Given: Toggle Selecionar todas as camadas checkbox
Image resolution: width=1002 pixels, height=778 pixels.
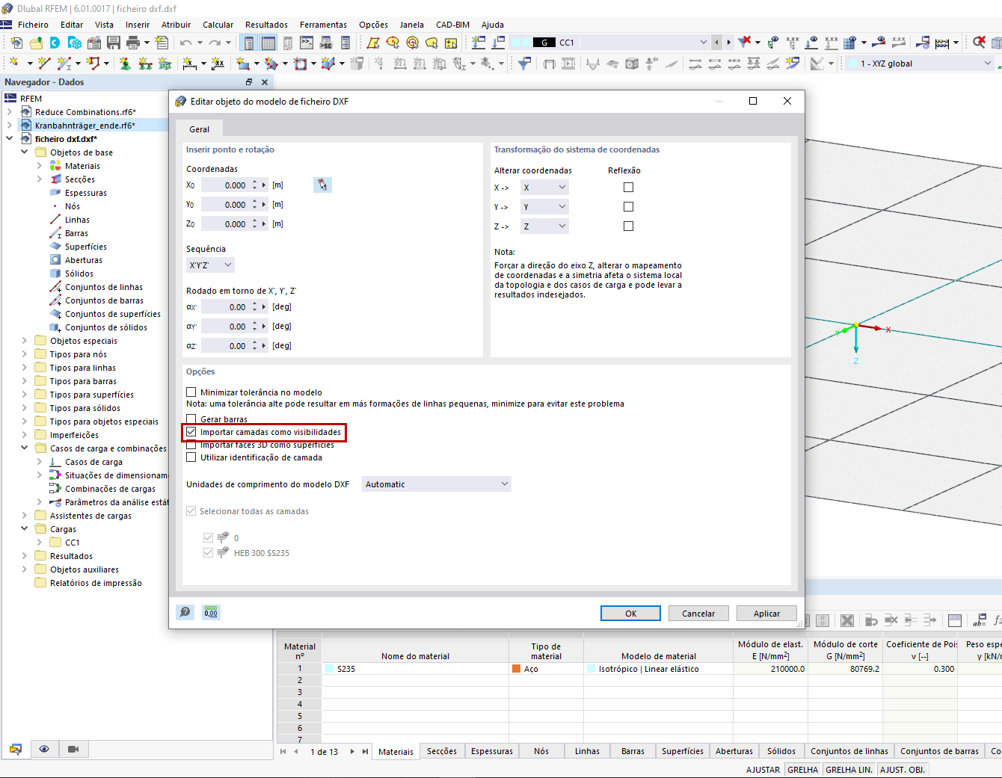Looking at the screenshot, I should [191, 511].
